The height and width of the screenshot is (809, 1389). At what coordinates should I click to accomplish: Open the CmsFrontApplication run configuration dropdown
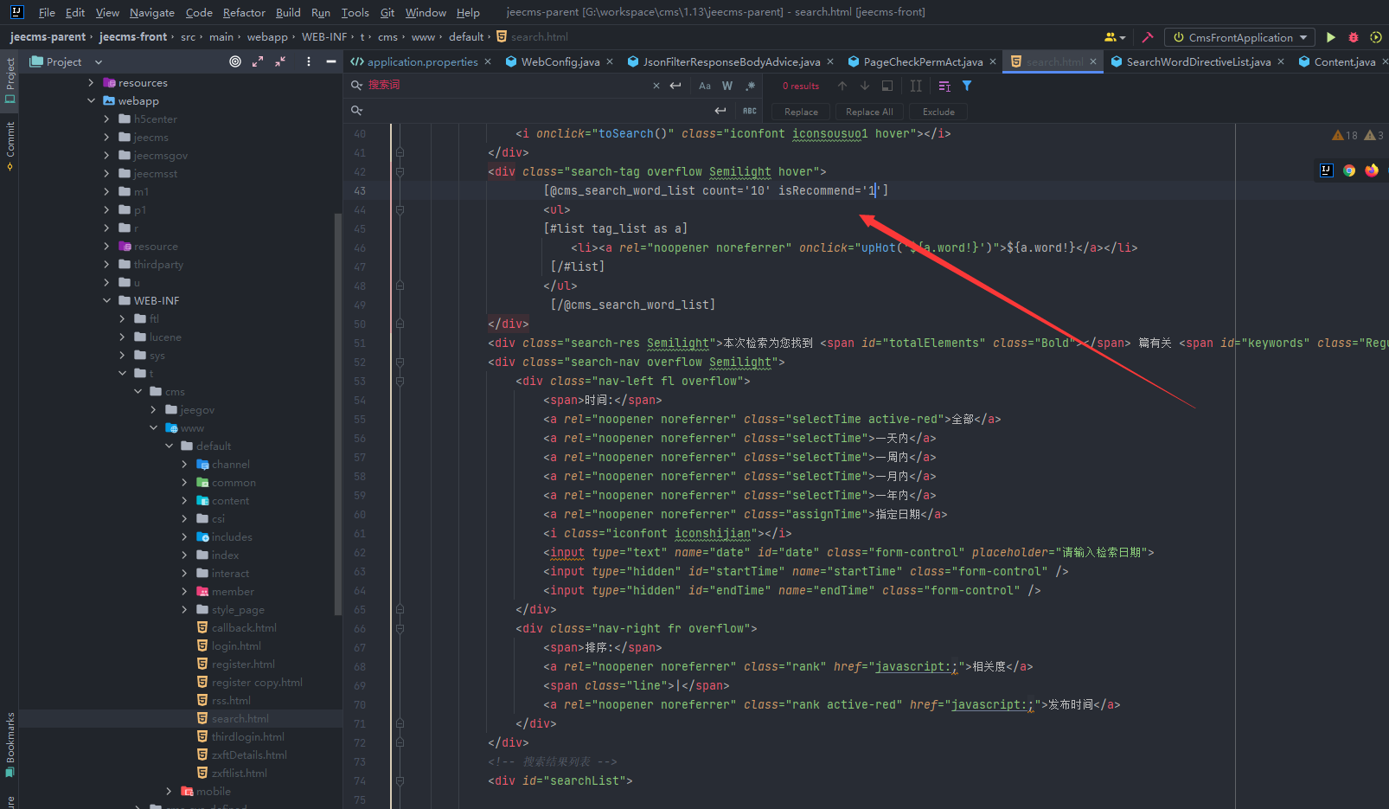[x=1239, y=37]
